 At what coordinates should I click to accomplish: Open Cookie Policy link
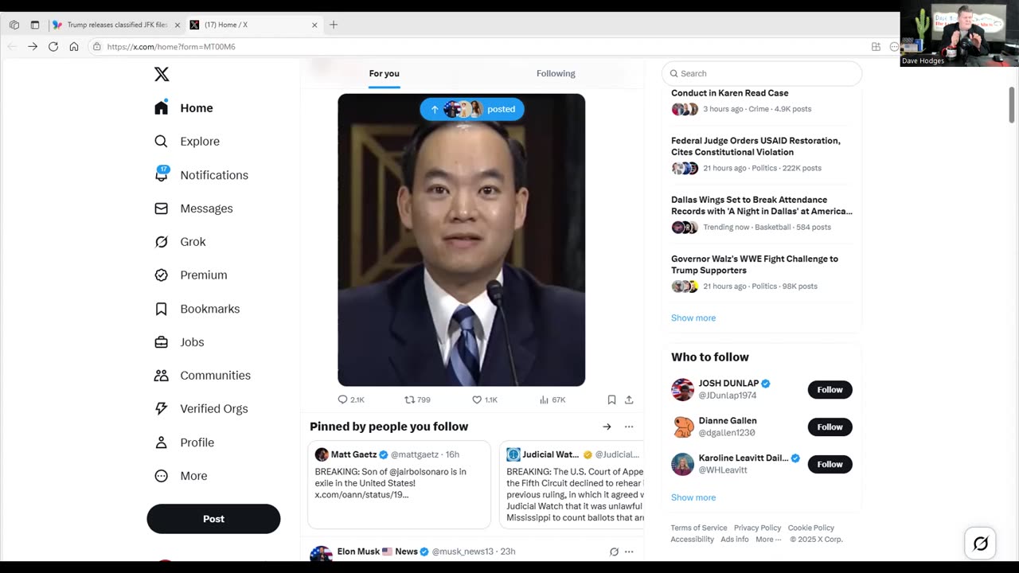click(811, 528)
